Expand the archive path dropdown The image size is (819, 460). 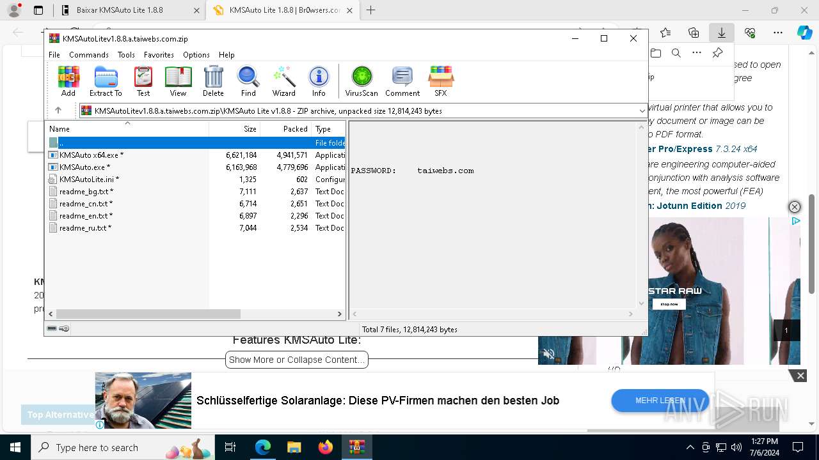pyautogui.click(x=642, y=111)
